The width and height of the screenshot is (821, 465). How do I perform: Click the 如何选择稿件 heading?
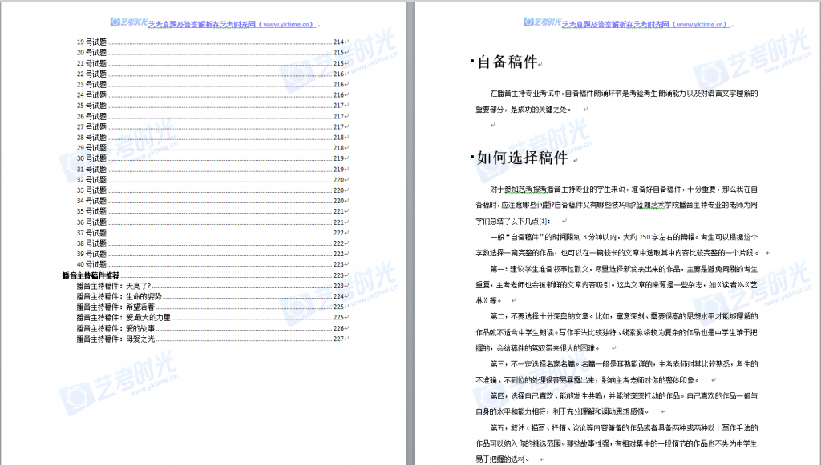[522, 157]
